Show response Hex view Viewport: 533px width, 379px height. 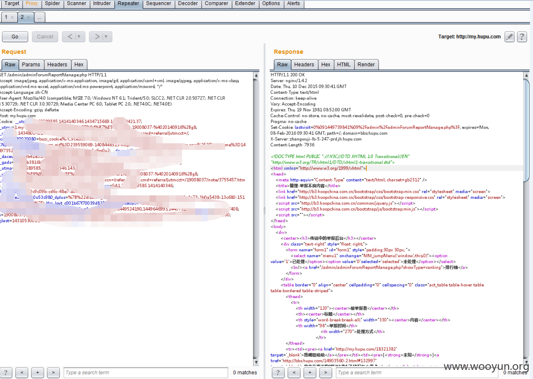click(x=326, y=65)
